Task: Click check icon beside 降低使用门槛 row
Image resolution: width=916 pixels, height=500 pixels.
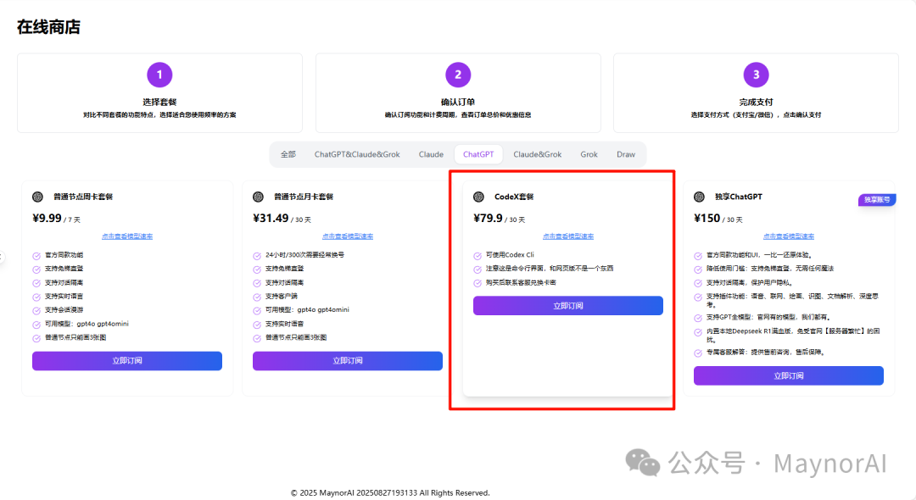Action: pyautogui.click(x=698, y=269)
